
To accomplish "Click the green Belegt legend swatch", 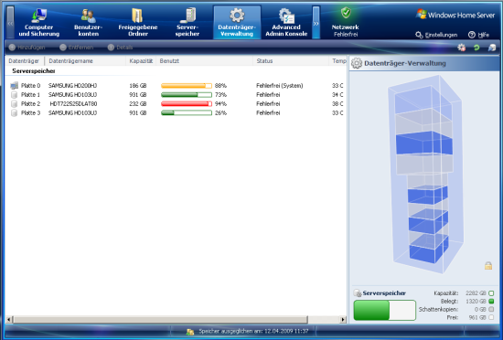I will pos(491,302).
